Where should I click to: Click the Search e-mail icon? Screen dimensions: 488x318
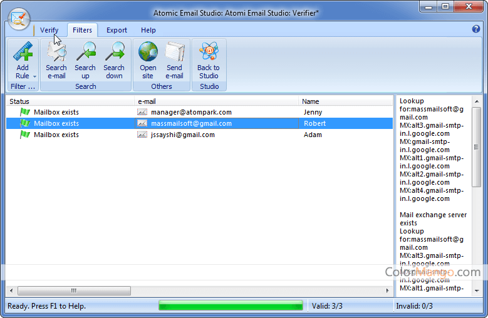pyautogui.click(x=56, y=53)
